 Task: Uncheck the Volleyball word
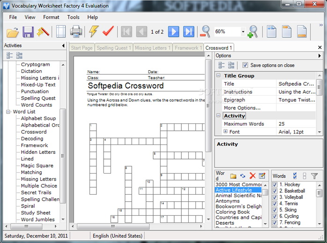tap(275, 197)
